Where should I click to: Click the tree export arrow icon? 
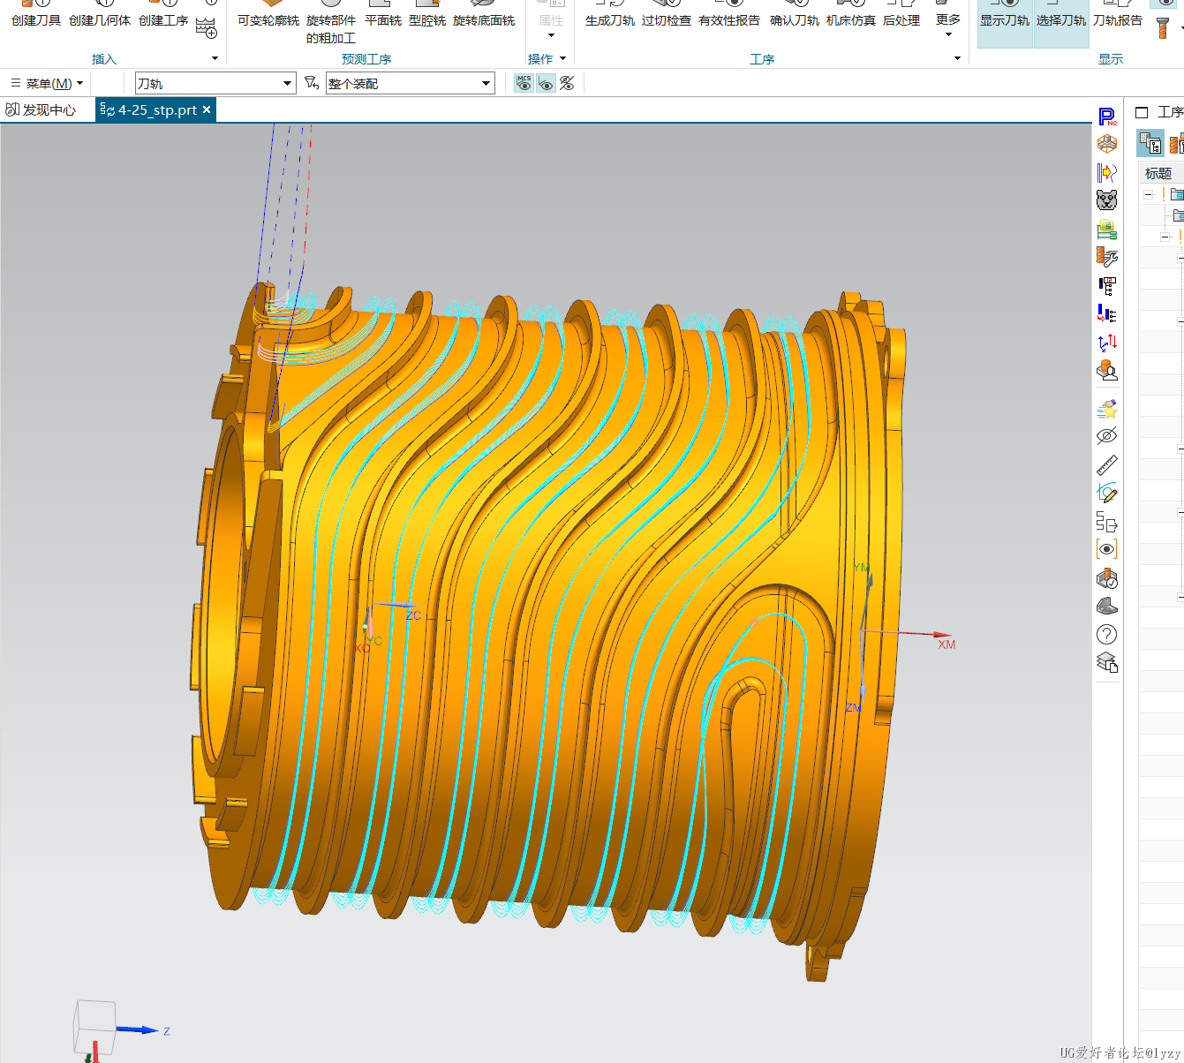pyautogui.click(x=1107, y=521)
